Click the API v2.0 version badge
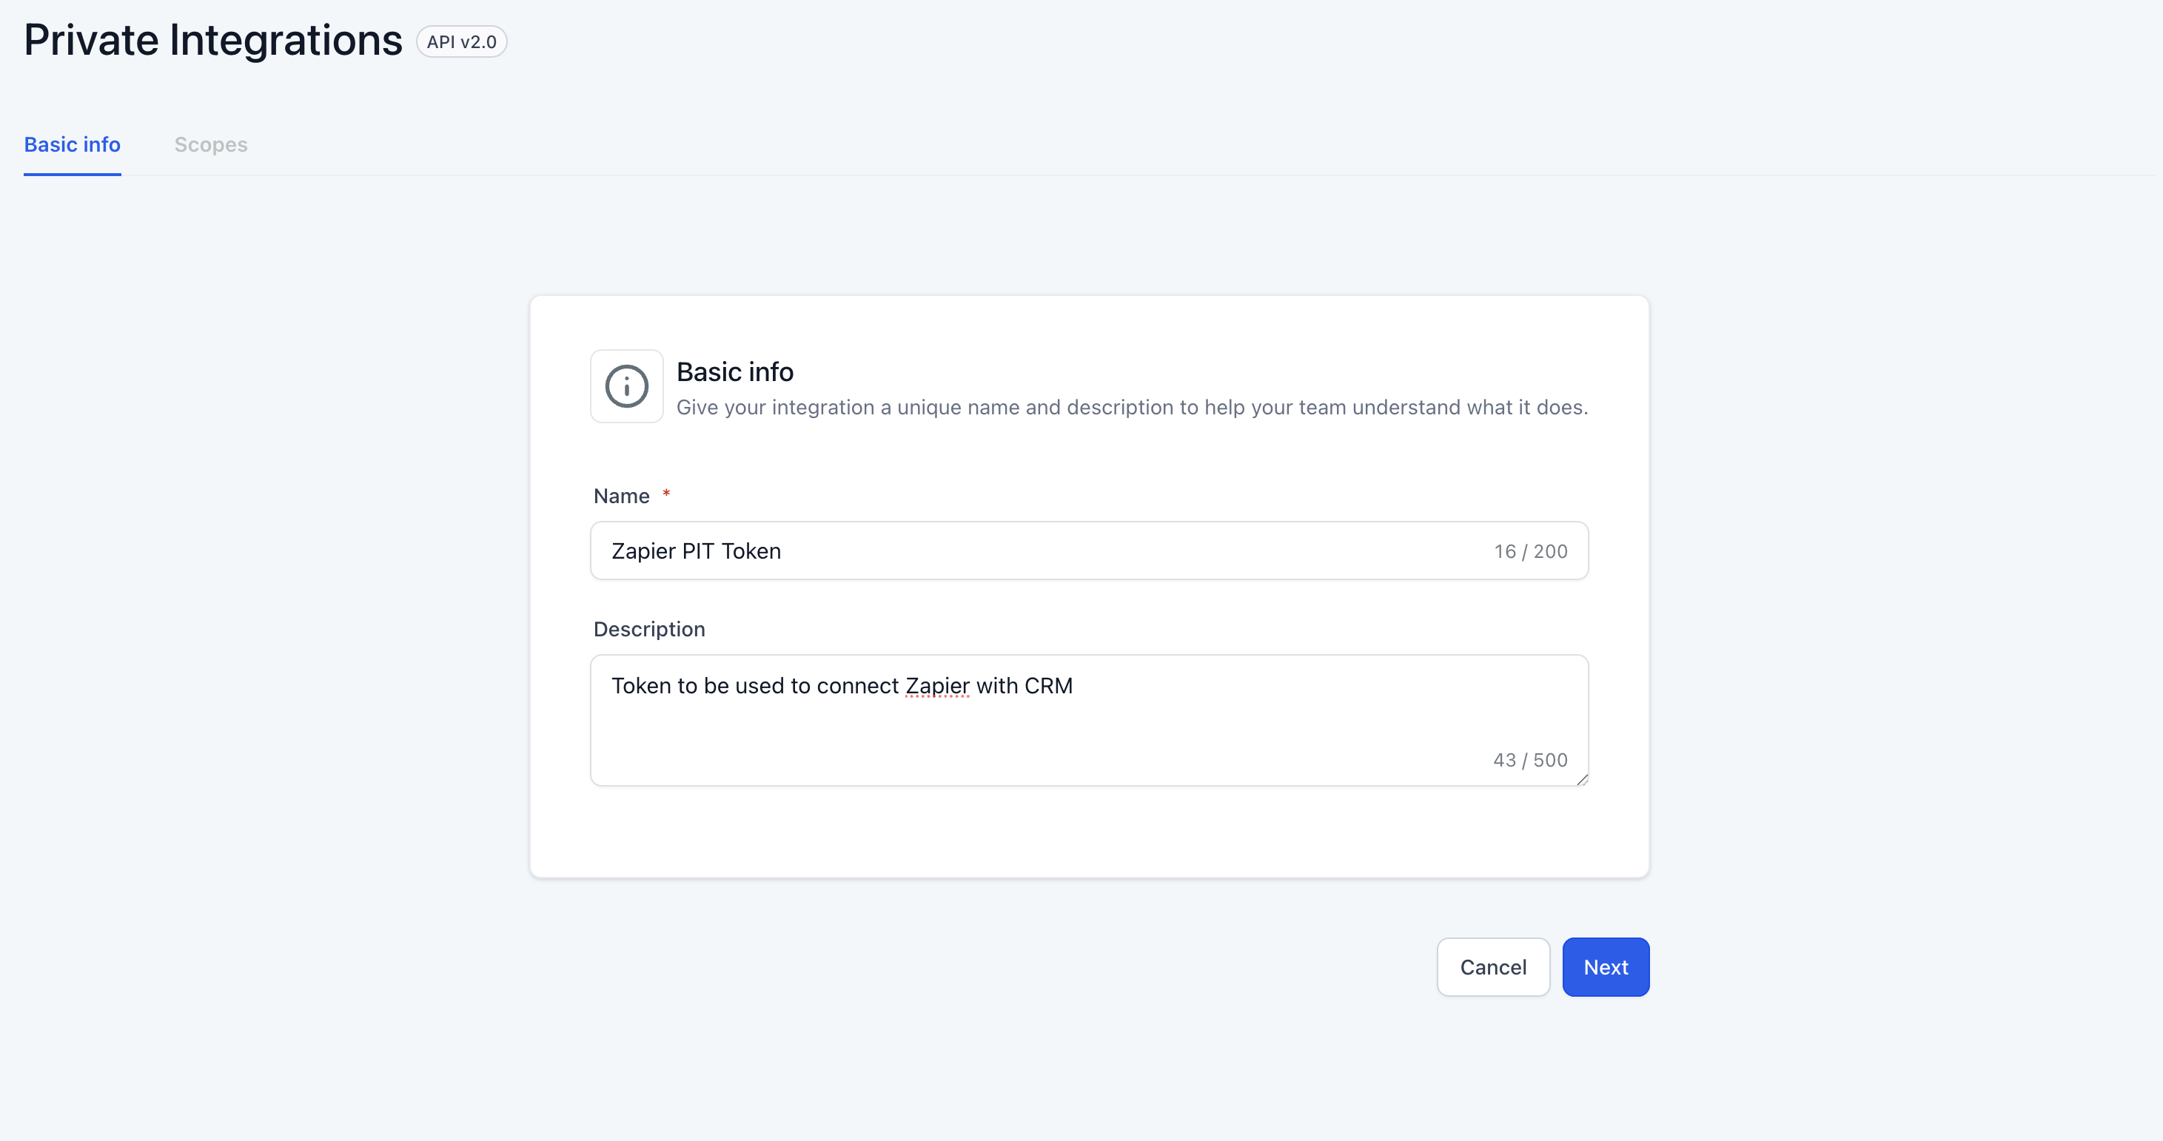Image resolution: width=2163 pixels, height=1141 pixels. click(462, 42)
